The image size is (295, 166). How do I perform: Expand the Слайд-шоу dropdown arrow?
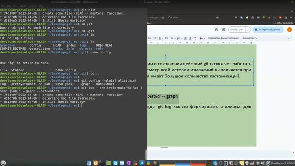coord(248,30)
